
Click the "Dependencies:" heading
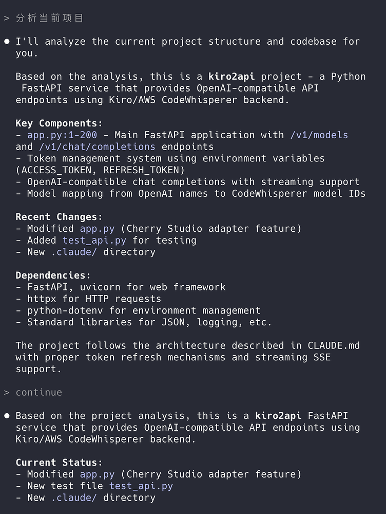pos(53,276)
